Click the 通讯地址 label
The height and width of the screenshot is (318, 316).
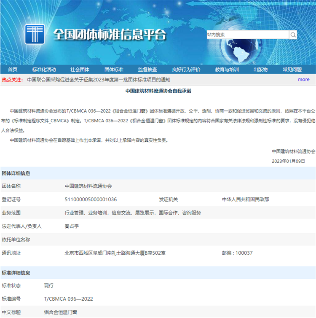coord(11,253)
